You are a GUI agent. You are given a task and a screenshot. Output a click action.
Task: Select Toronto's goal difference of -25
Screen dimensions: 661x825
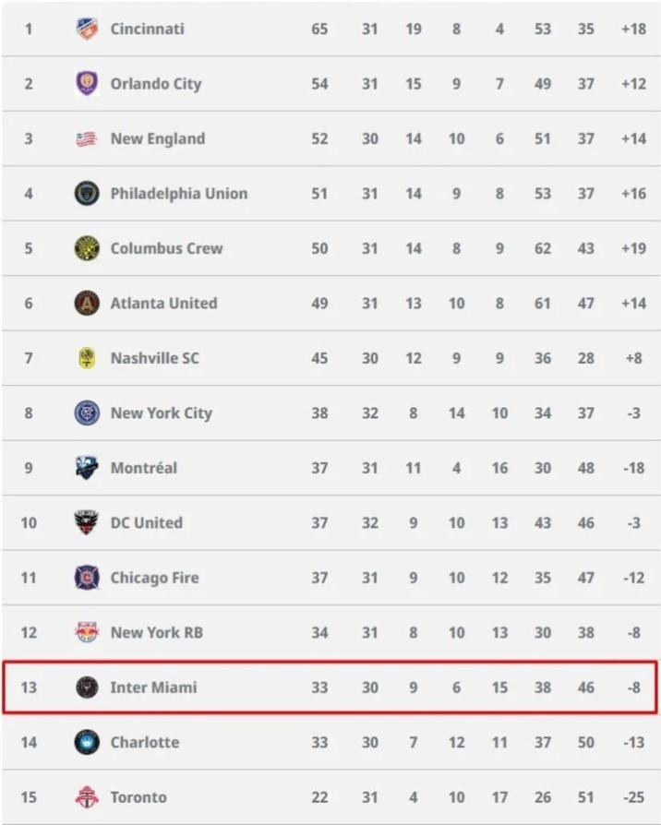(633, 797)
